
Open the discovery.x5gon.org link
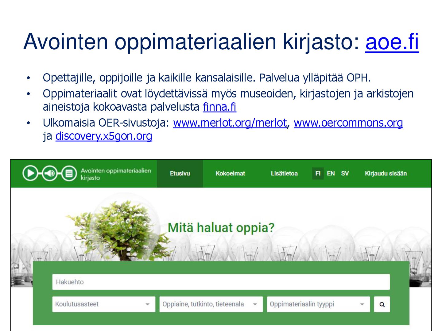point(104,136)
